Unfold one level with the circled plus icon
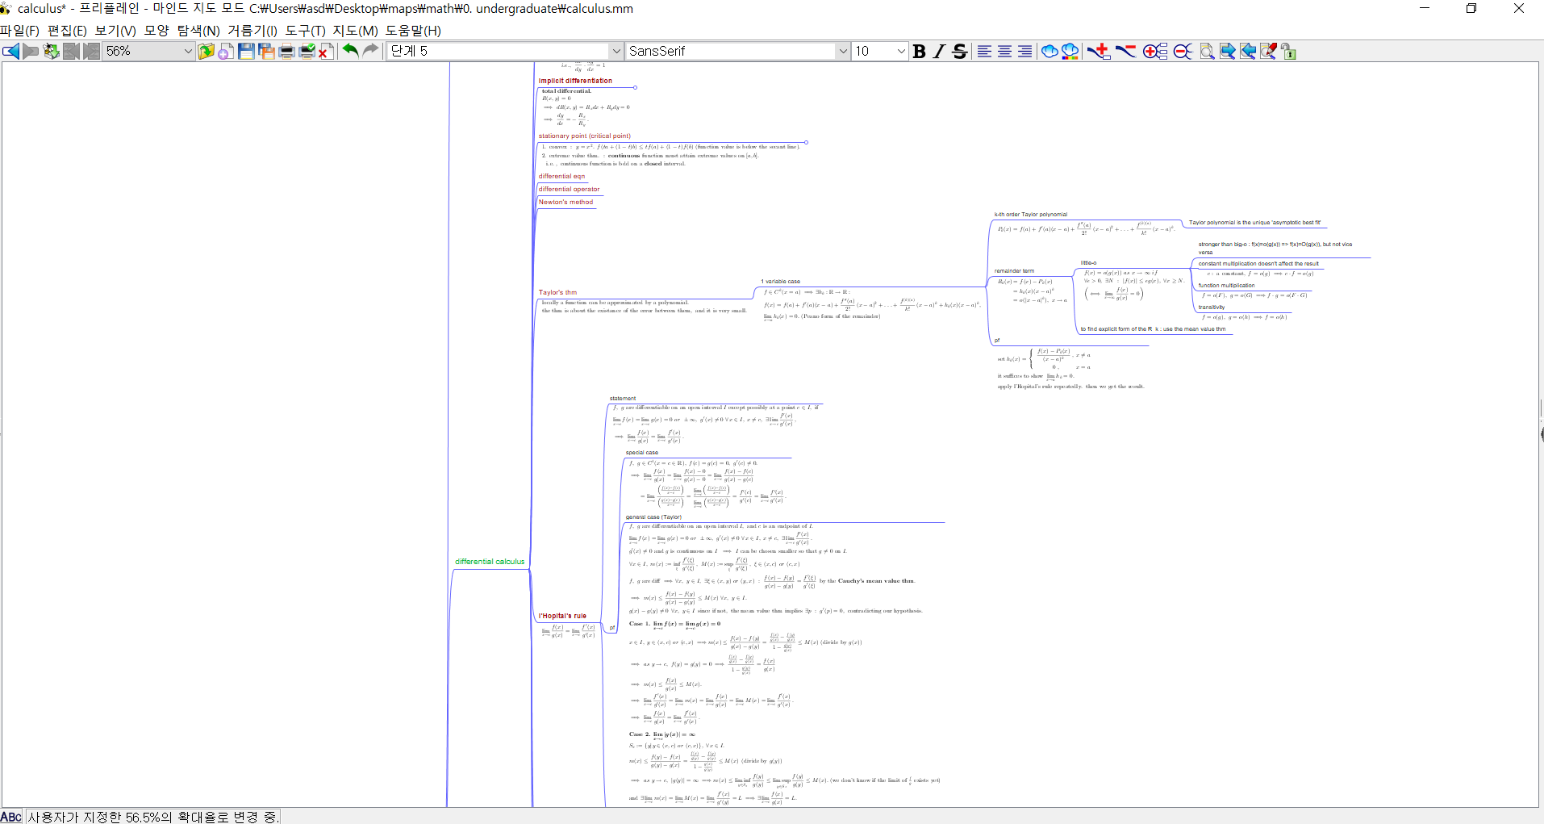Image resolution: width=1544 pixels, height=824 pixels. point(1154,52)
